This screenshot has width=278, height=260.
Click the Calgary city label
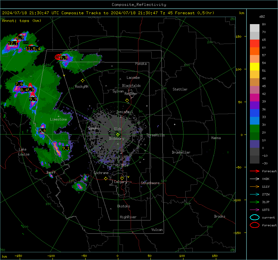pyautogui.click(x=120, y=182)
